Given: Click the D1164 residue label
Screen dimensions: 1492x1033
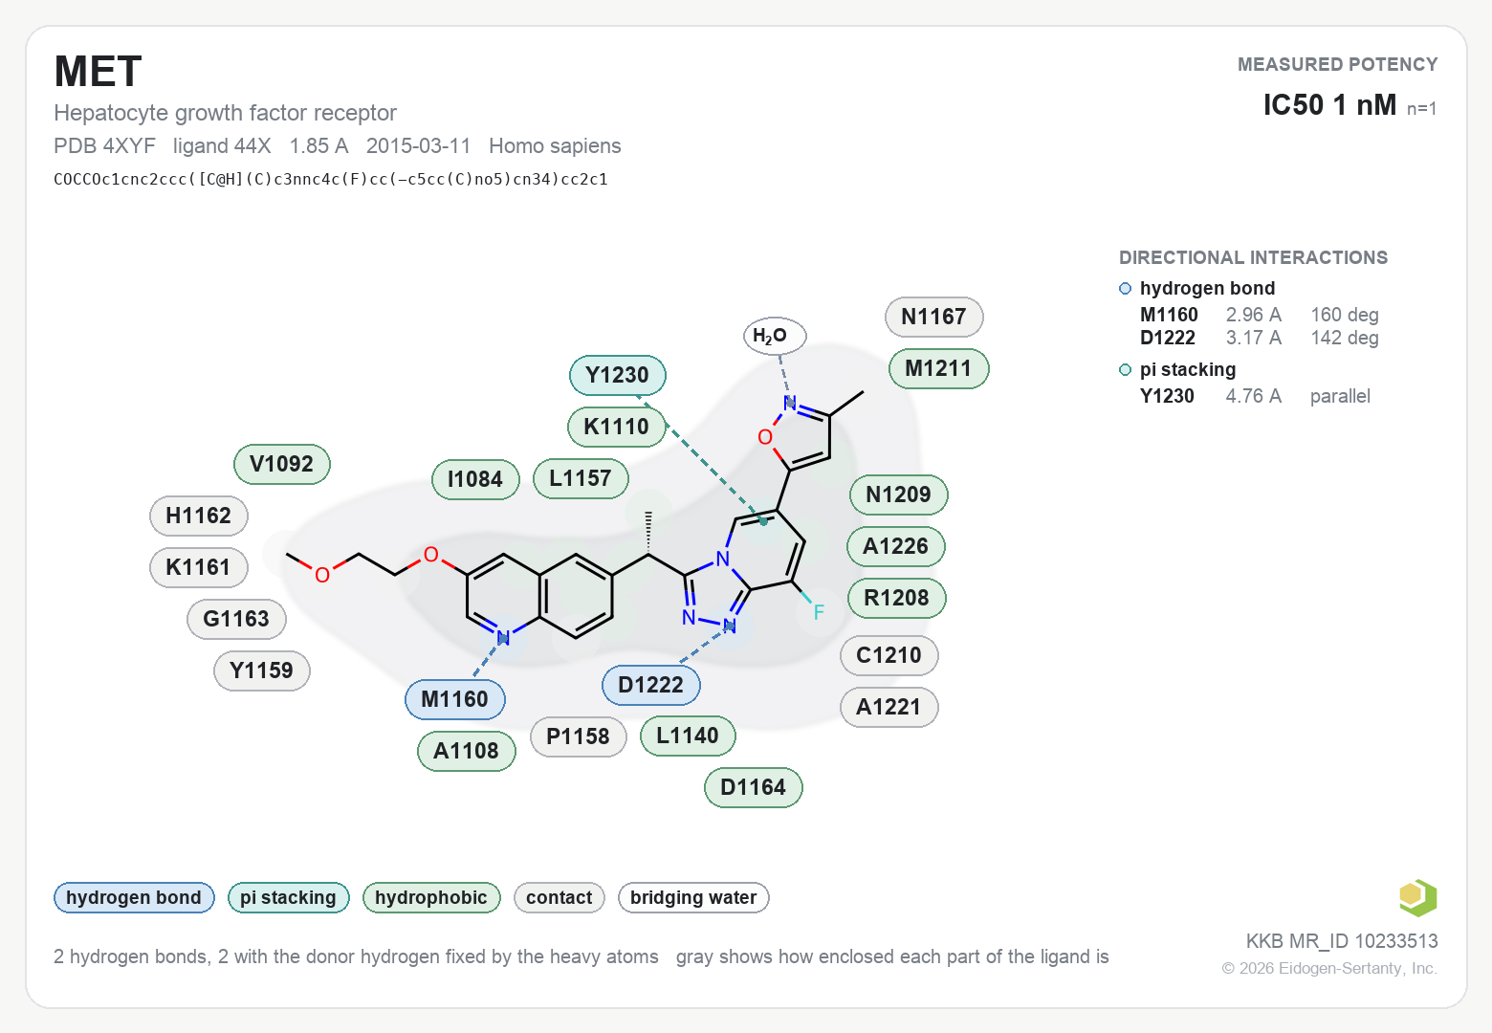Looking at the screenshot, I should pyautogui.click(x=754, y=787).
